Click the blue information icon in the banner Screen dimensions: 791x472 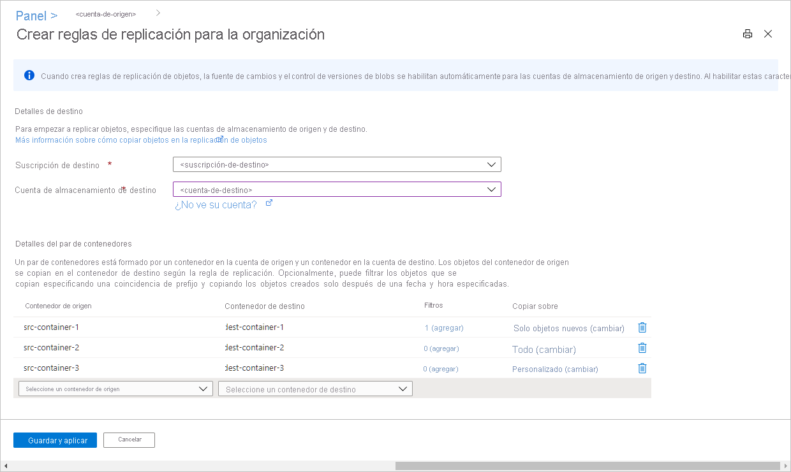[x=28, y=75]
